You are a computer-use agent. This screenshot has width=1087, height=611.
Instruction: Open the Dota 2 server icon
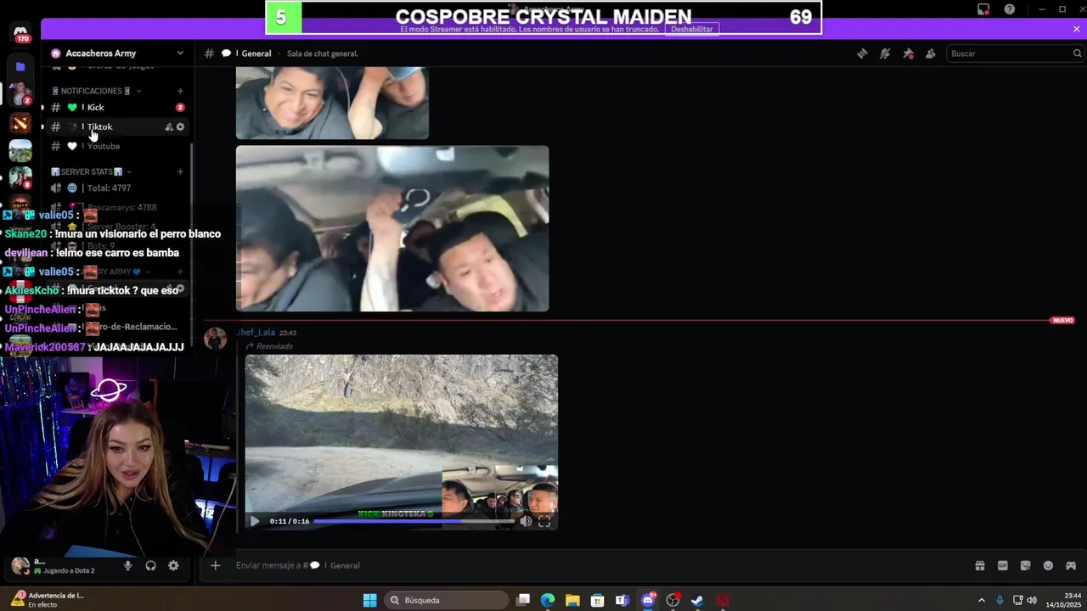20,123
